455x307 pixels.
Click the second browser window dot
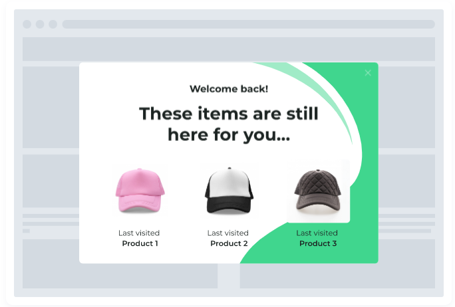pyautogui.click(x=40, y=24)
